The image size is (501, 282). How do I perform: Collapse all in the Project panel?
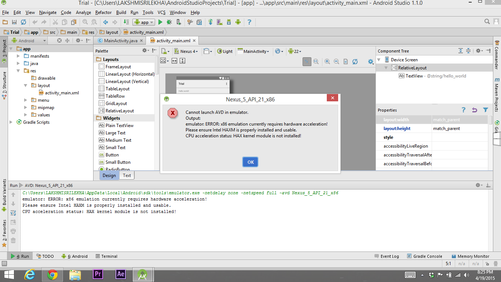pos(67,41)
